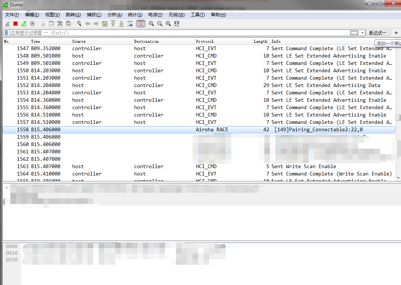Click hex dump offset 0020

(x=12, y=260)
